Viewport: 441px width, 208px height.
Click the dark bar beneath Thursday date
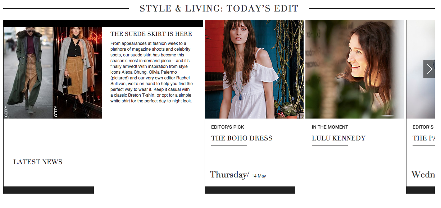coord(250,190)
